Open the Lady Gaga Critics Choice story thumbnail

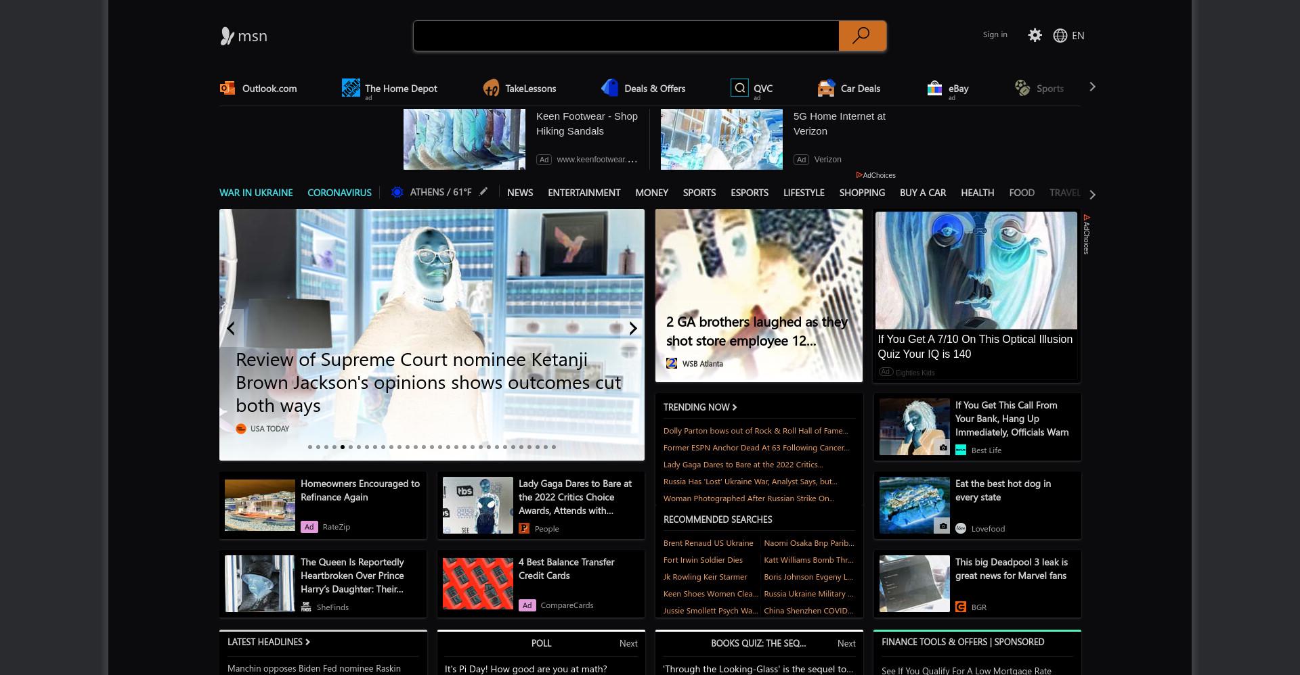pyautogui.click(x=478, y=505)
